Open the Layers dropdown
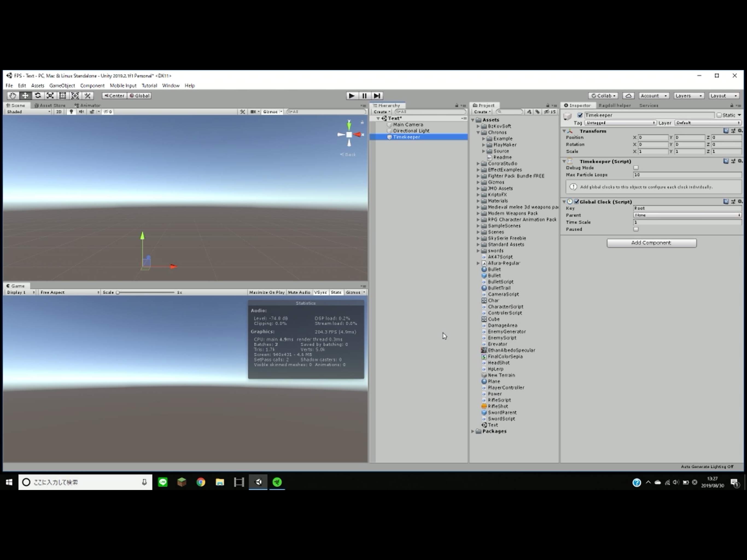 click(x=688, y=96)
